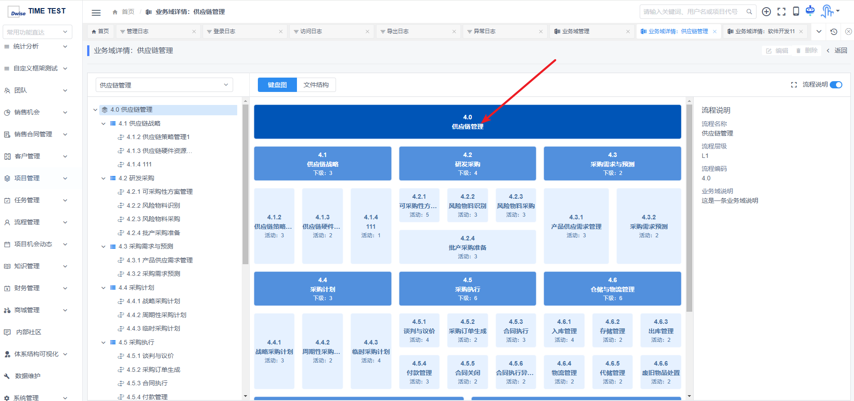The width and height of the screenshot is (854, 401).
Task: Click the 首页 breadcrumb link
Action: (128, 12)
